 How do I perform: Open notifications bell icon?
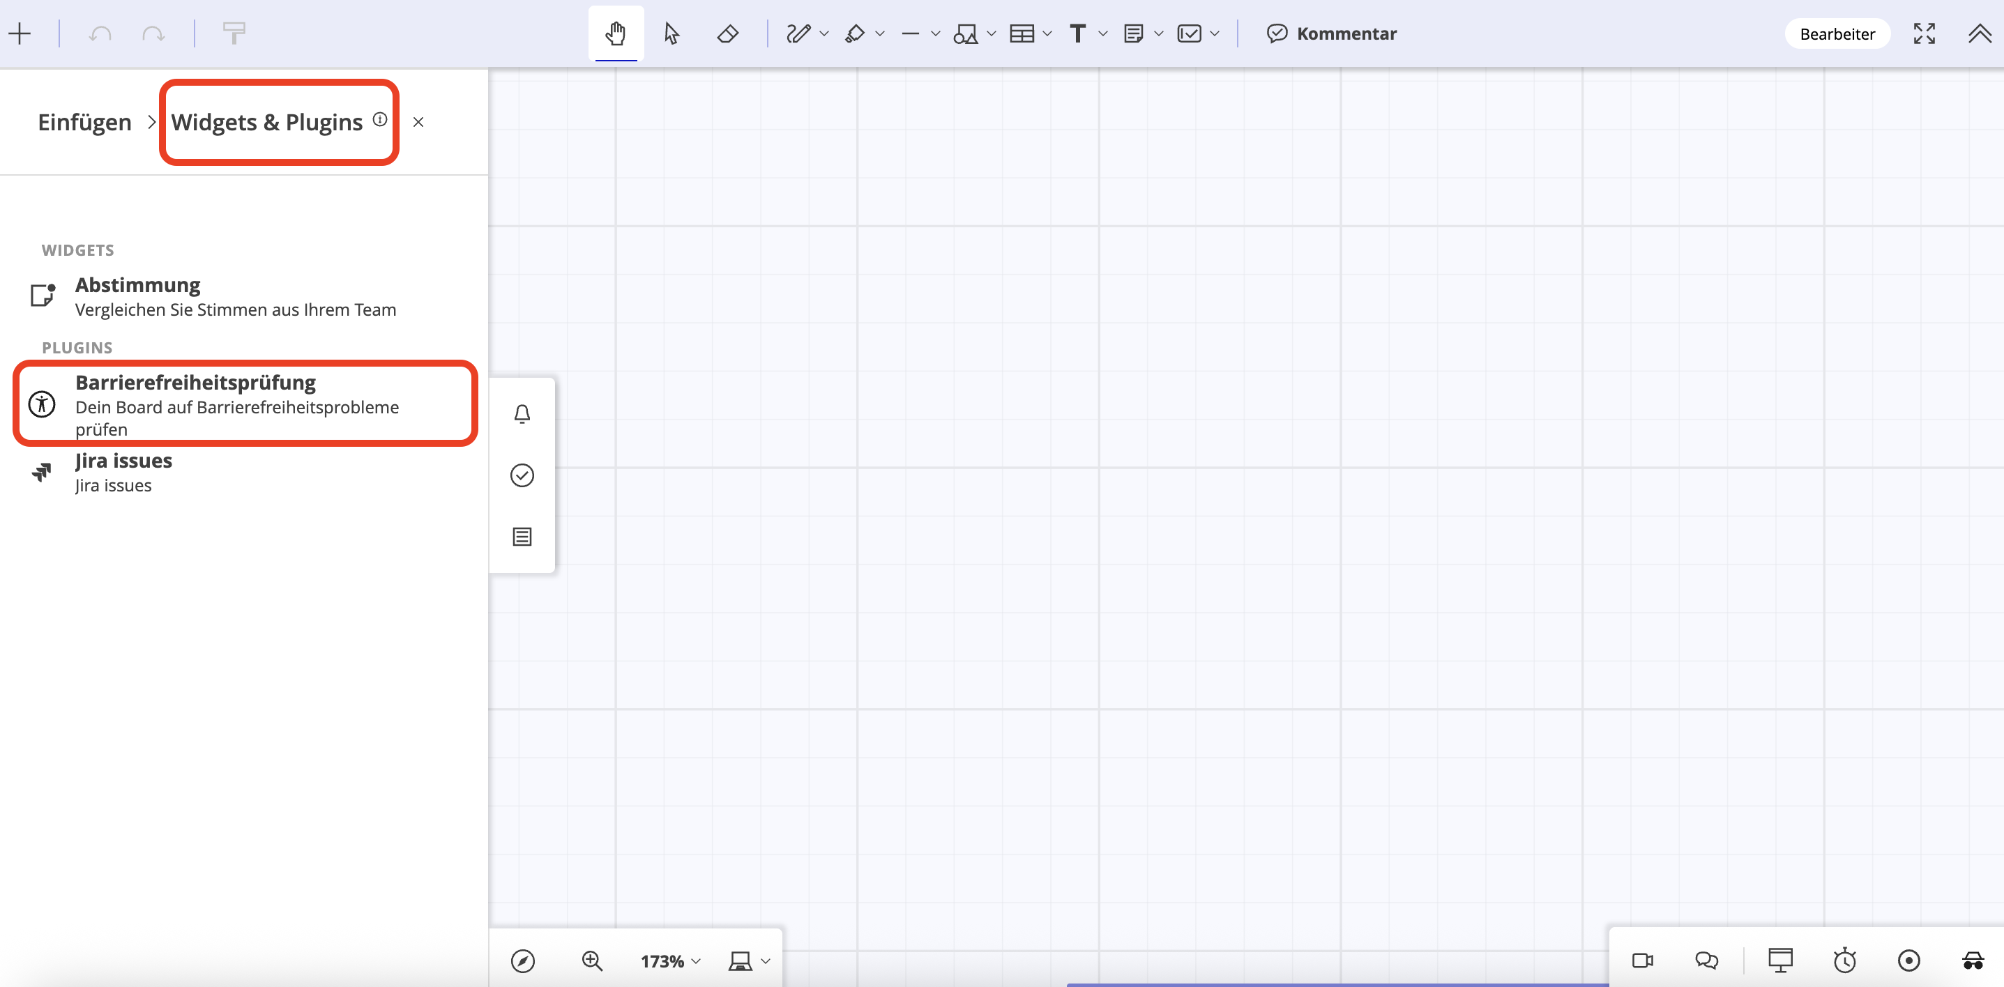click(522, 414)
